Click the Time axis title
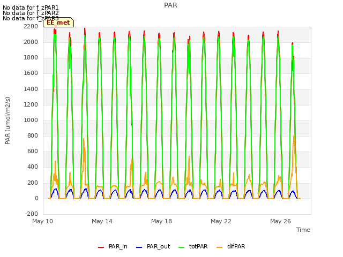Viewport: 343px width, 257px height. [303, 230]
